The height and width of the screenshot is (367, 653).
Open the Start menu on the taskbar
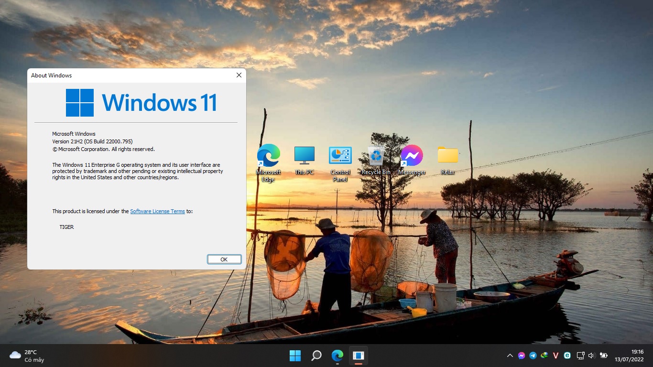(x=295, y=356)
